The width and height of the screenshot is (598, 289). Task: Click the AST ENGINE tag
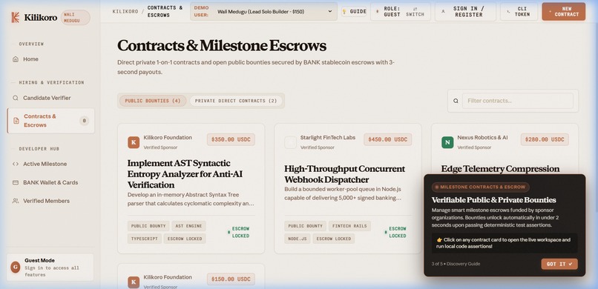tap(188, 226)
